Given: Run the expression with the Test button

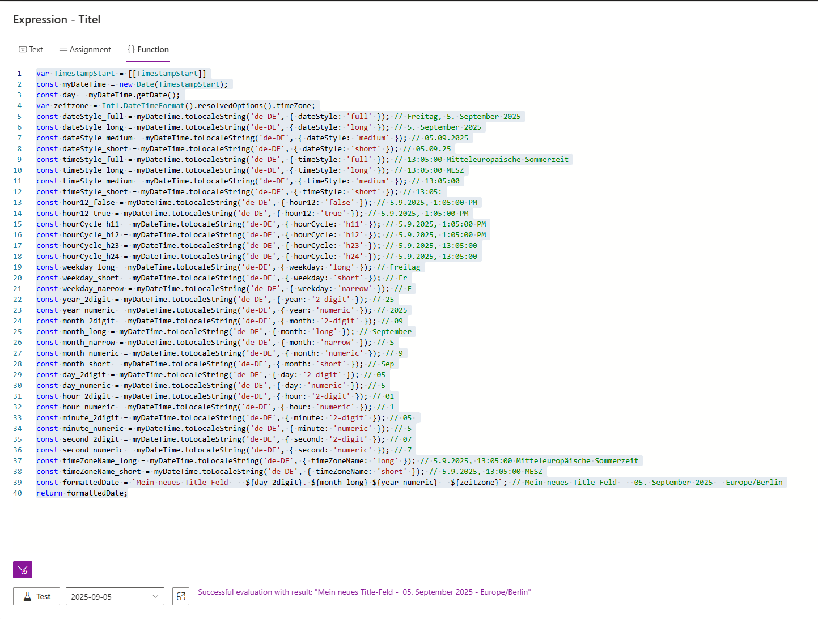Looking at the screenshot, I should [x=37, y=596].
